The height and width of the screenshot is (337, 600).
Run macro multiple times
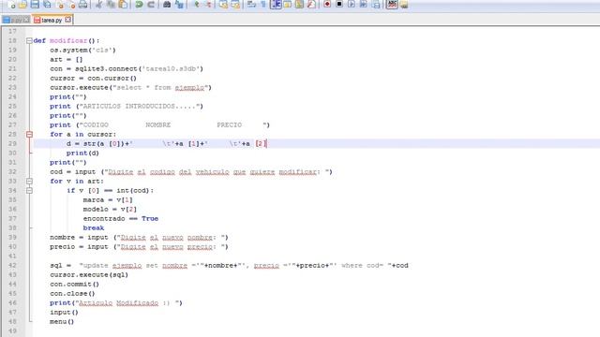(x=364, y=5)
